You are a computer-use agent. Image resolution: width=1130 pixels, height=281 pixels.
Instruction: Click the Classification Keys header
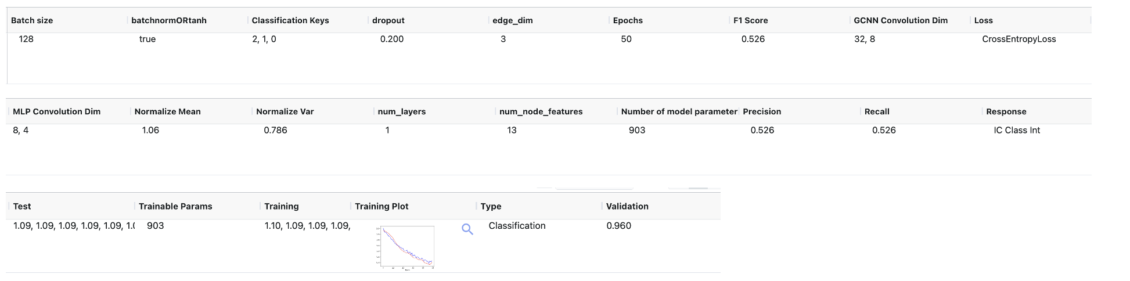290,20
